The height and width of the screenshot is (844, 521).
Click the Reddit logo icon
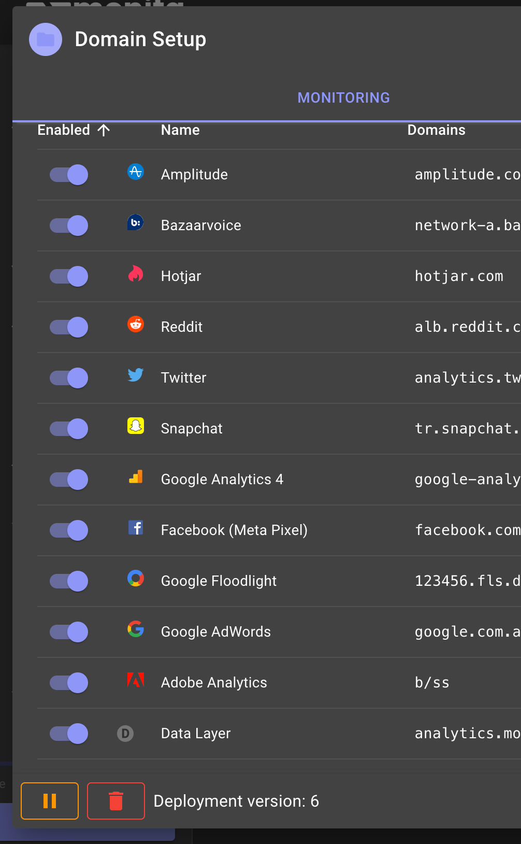pyautogui.click(x=136, y=324)
